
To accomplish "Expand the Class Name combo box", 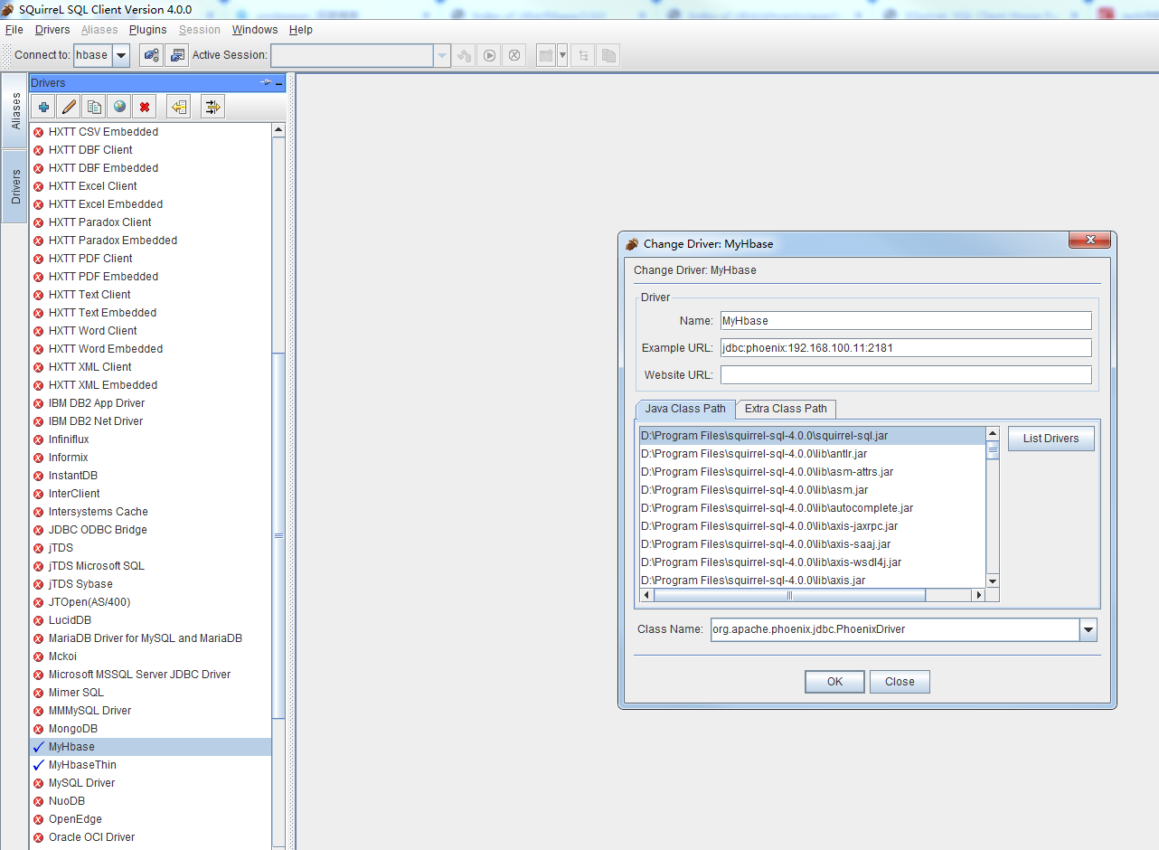I will point(1088,629).
